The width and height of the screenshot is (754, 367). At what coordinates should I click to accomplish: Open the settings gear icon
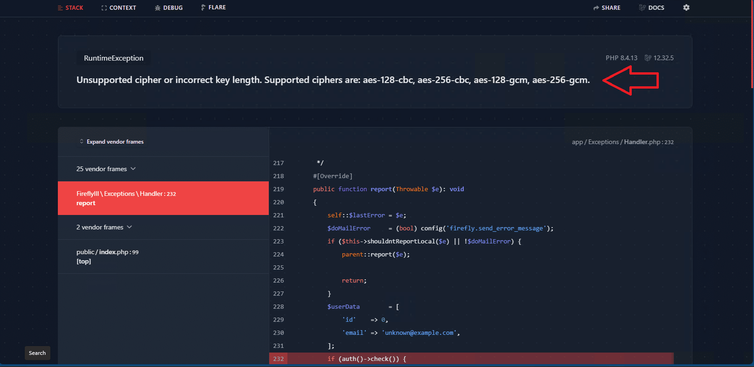tap(686, 7)
